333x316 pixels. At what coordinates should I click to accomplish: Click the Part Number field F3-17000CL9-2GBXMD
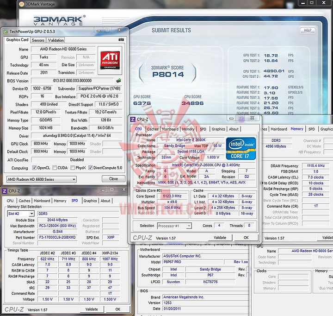coord(57,237)
